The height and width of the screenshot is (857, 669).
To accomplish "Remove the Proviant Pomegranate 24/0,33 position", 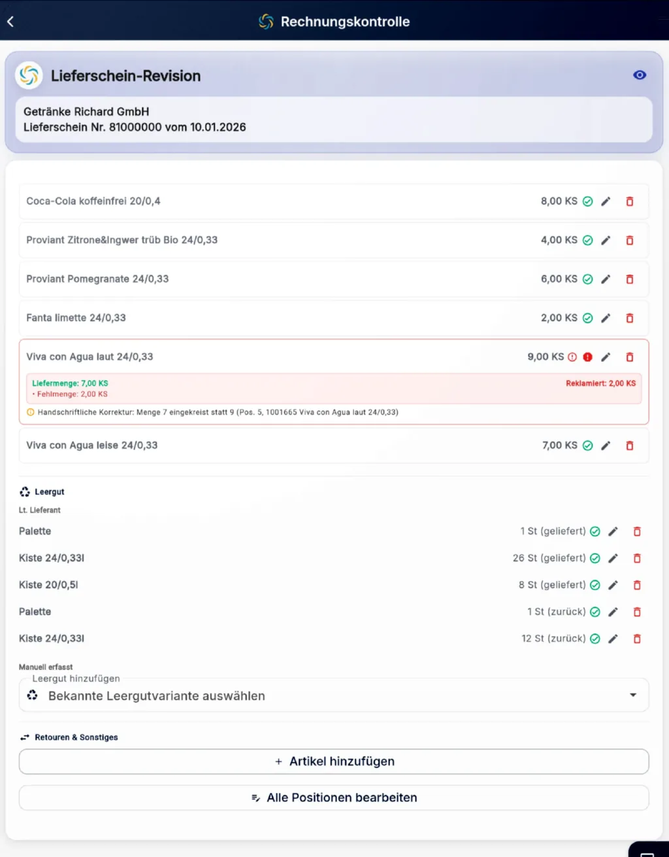I will coord(630,279).
